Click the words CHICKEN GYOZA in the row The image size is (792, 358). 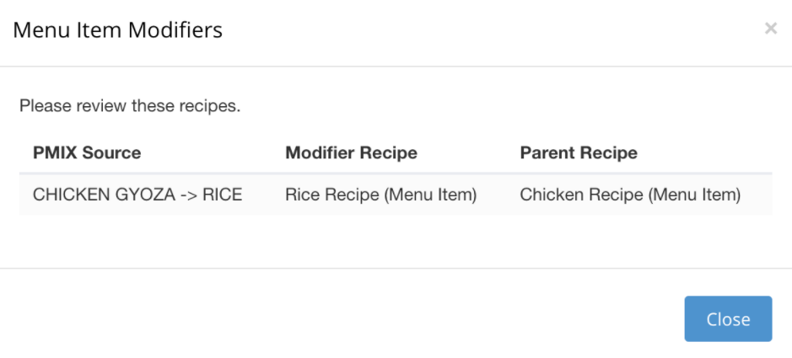pos(100,195)
